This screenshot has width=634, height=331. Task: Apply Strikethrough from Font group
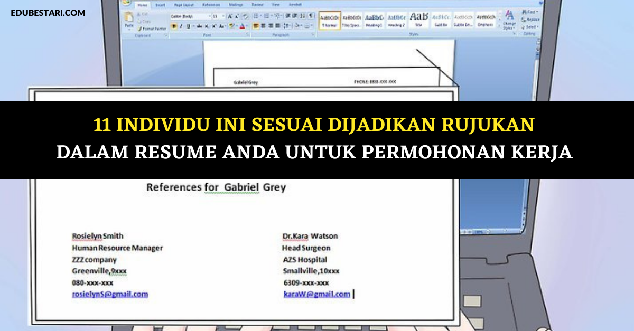click(199, 26)
